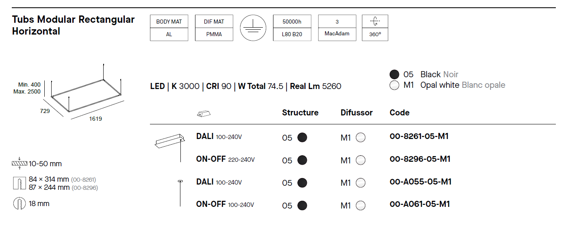Select the DIF MAT PMMA specification box
The width and height of the screenshot is (566, 239).
(x=214, y=28)
